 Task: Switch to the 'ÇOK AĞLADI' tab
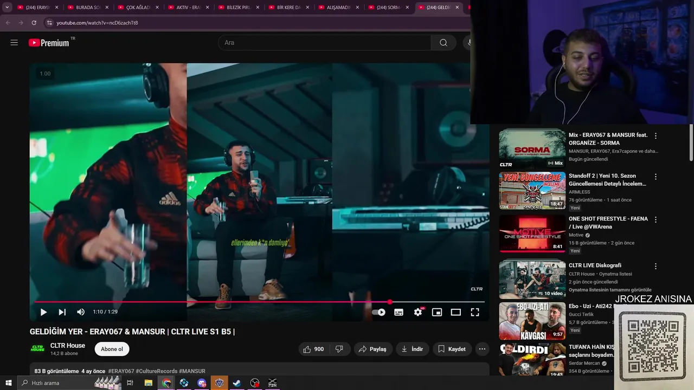pos(138,8)
